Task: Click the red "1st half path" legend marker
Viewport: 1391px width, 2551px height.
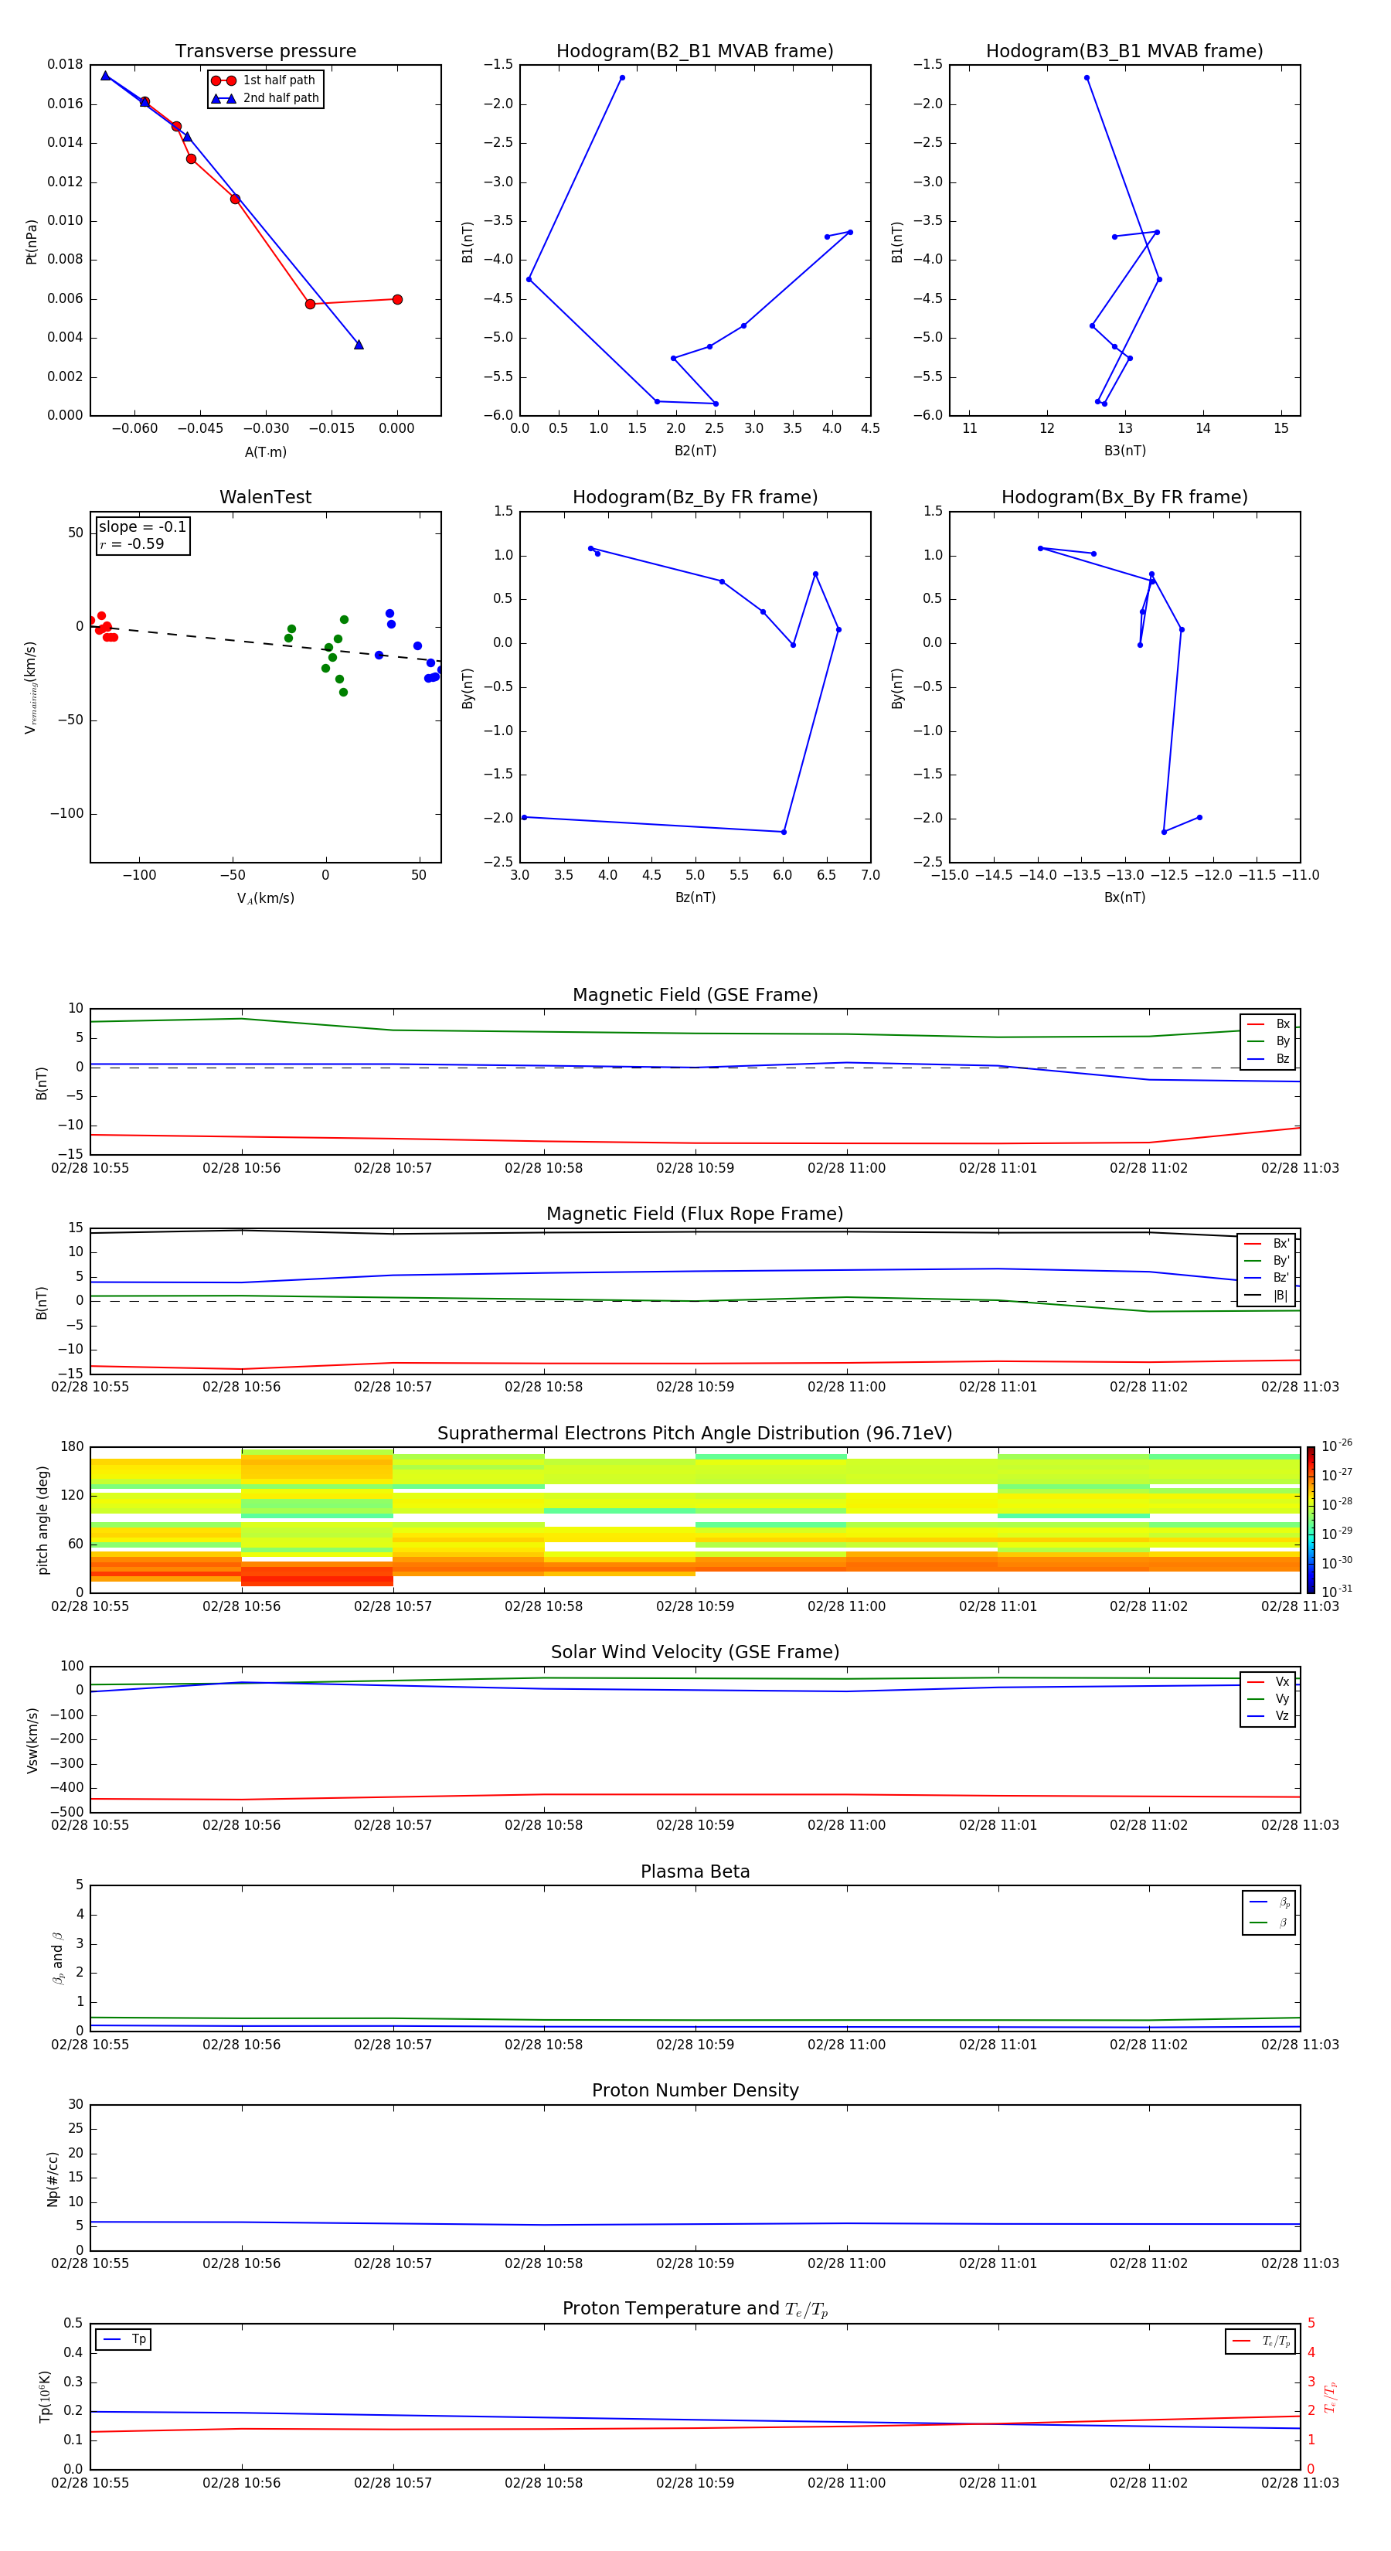Action: coord(224,80)
